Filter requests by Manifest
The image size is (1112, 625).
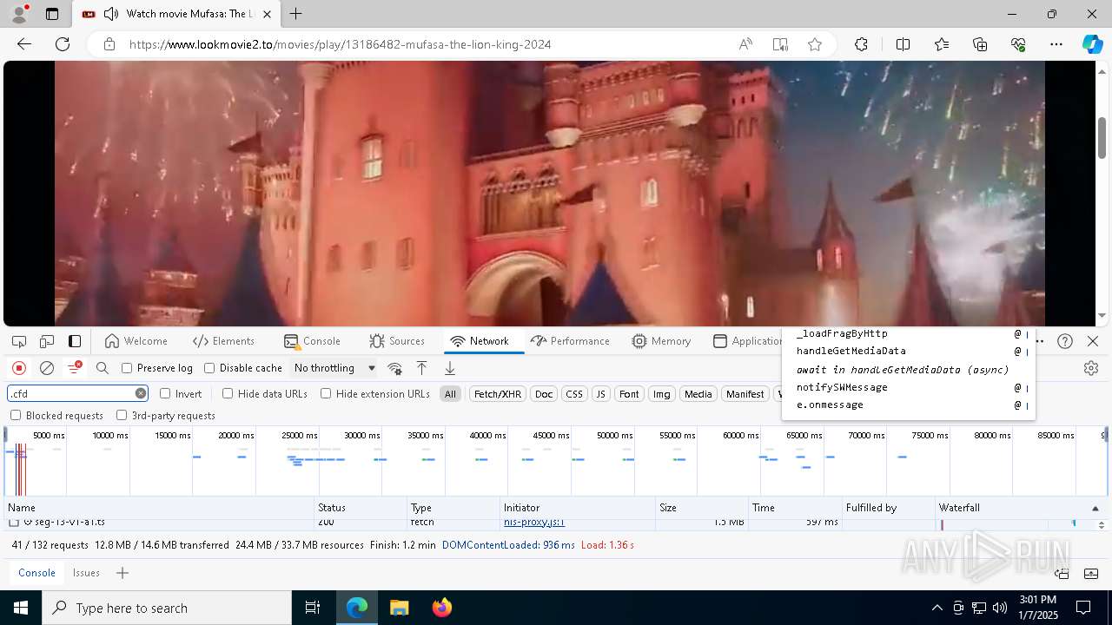tap(745, 394)
